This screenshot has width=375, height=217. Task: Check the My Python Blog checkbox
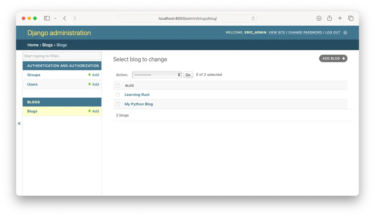118,104
